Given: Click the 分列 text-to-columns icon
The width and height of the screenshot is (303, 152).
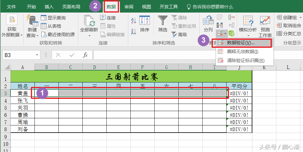Looking at the screenshot, I should point(208,24).
